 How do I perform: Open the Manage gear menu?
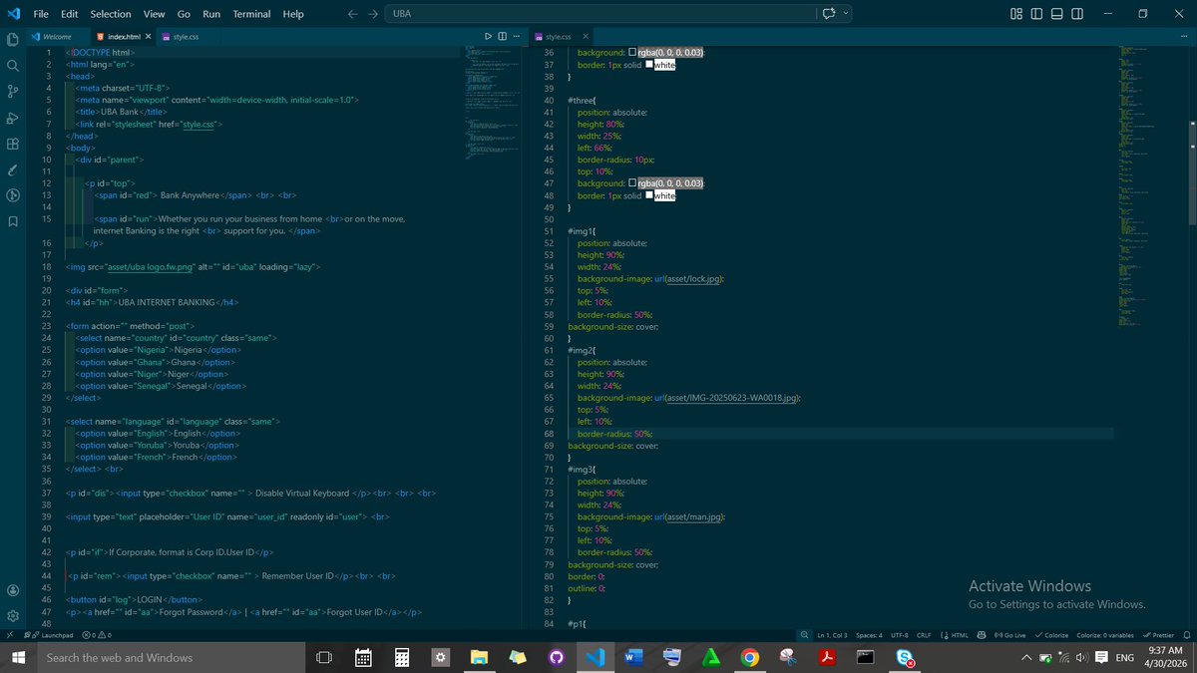(13, 616)
